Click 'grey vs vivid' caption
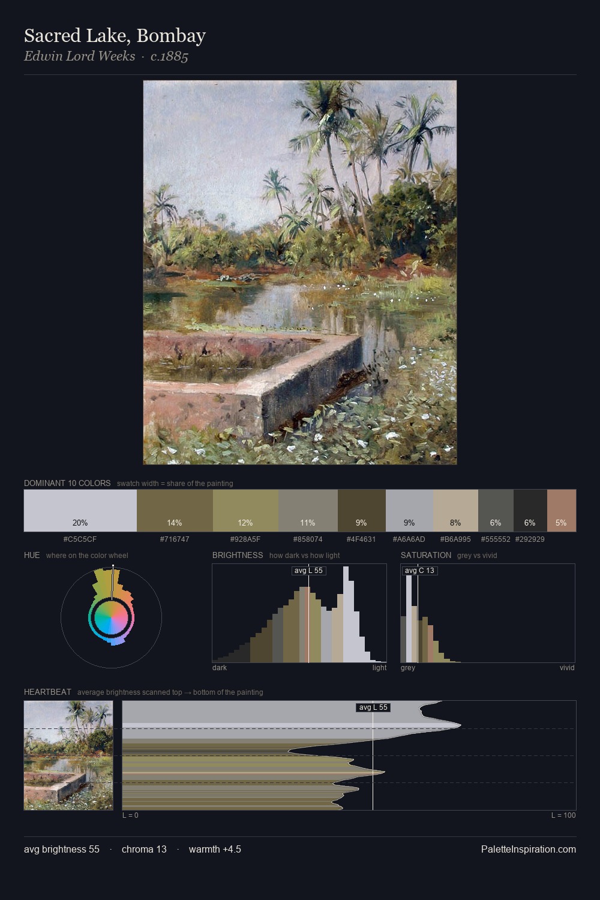Screen dimensions: 600x900 [x=477, y=555]
